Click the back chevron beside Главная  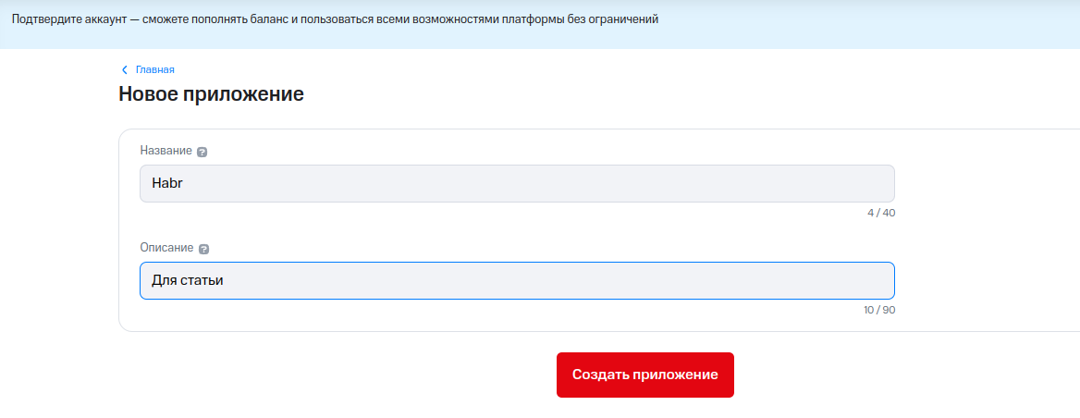(x=125, y=70)
